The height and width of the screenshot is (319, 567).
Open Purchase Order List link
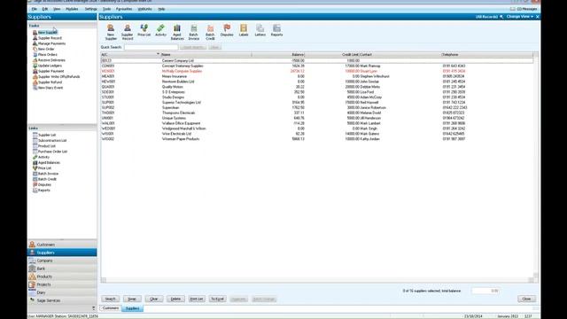(x=50, y=152)
